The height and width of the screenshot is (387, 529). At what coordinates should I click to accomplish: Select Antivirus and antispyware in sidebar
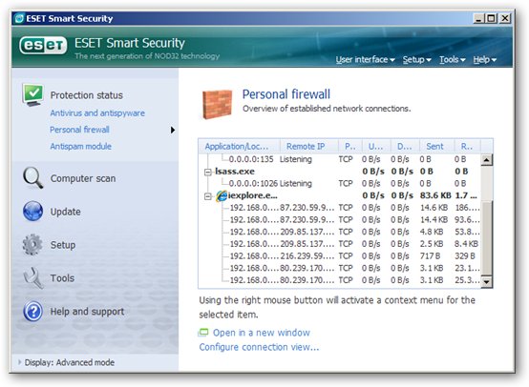click(x=97, y=112)
